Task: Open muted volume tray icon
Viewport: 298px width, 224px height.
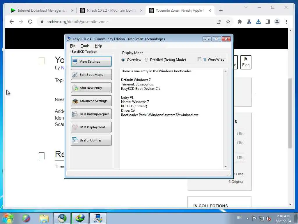Action: pos(269,218)
